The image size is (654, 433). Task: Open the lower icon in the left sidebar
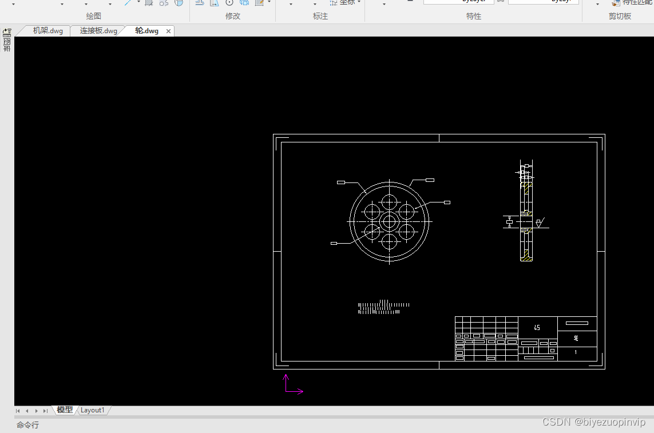tap(7, 45)
